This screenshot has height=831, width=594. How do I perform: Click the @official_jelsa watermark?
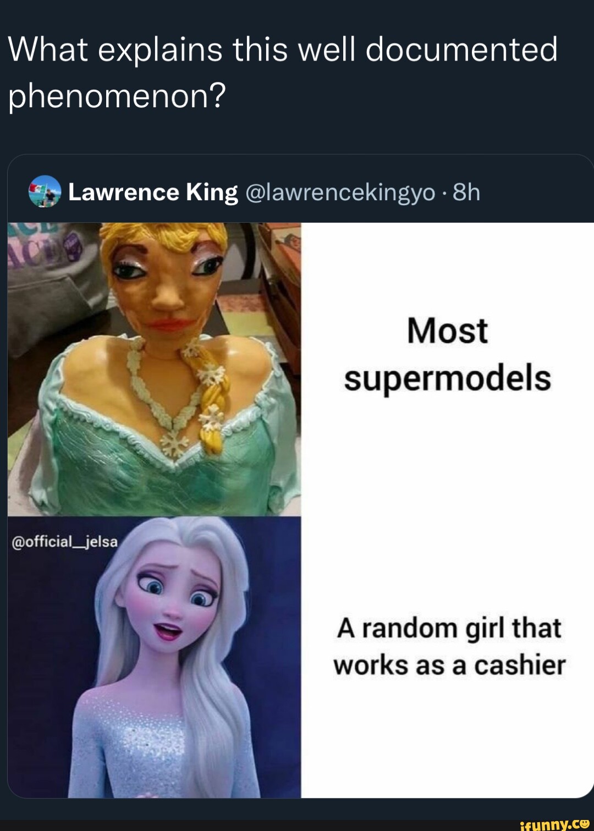click(x=65, y=542)
